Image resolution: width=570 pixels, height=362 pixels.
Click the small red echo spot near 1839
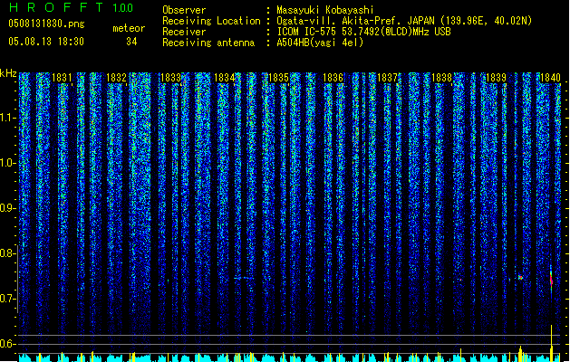pyautogui.click(x=520, y=278)
